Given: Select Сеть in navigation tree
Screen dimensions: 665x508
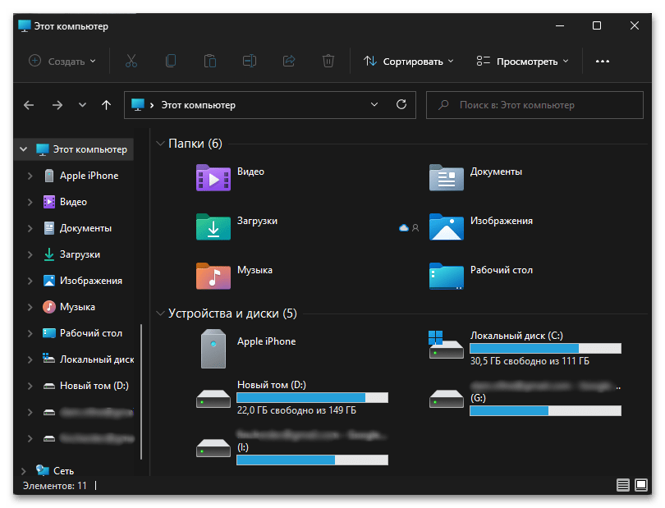Looking at the screenshot, I should pyautogui.click(x=55, y=471).
